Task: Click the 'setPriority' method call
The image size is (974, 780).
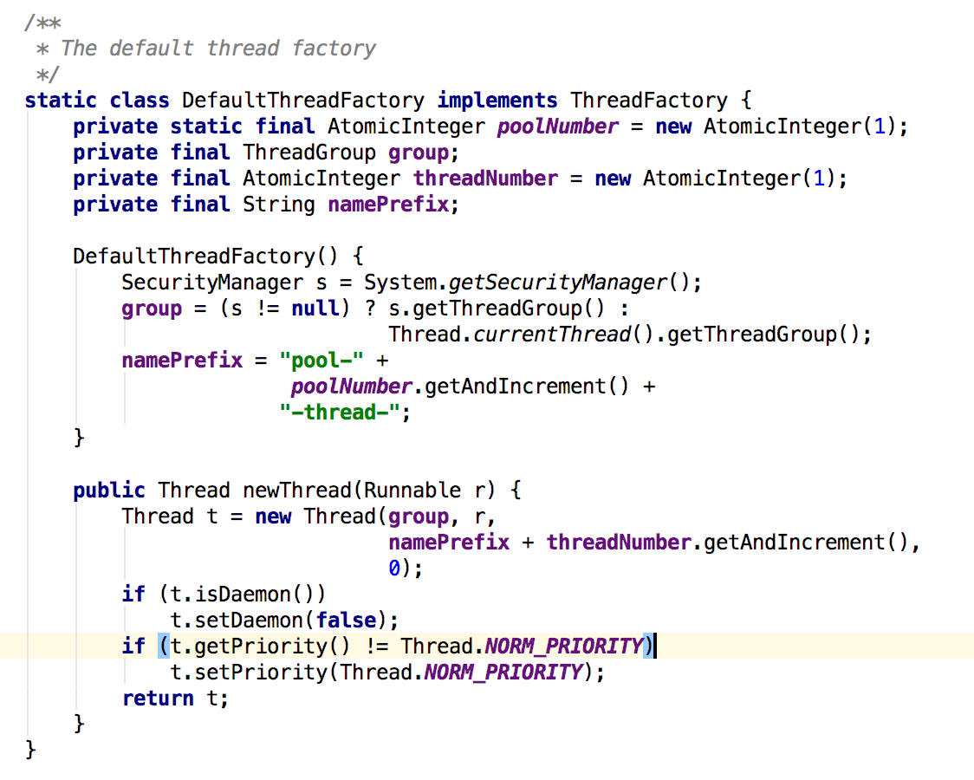Action: pos(261,673)
